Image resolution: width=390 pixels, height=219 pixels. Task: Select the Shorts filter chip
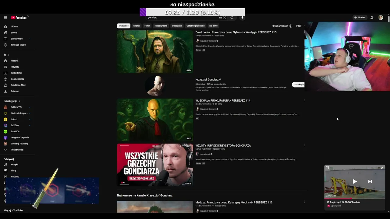pos(136,26)
